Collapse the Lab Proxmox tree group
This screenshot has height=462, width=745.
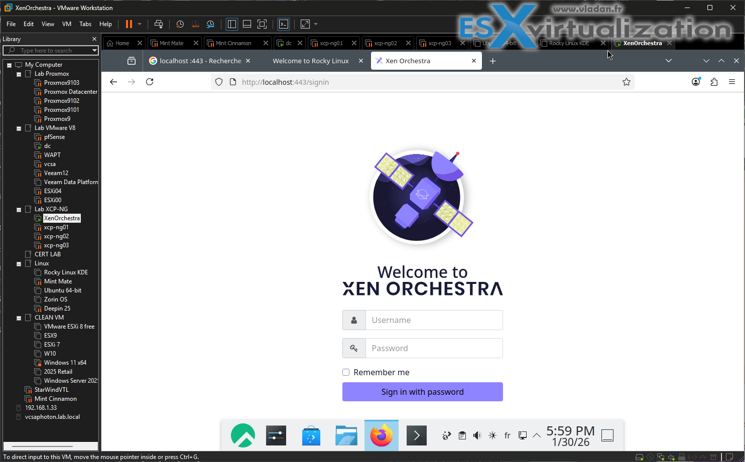(x=19, y=74)
